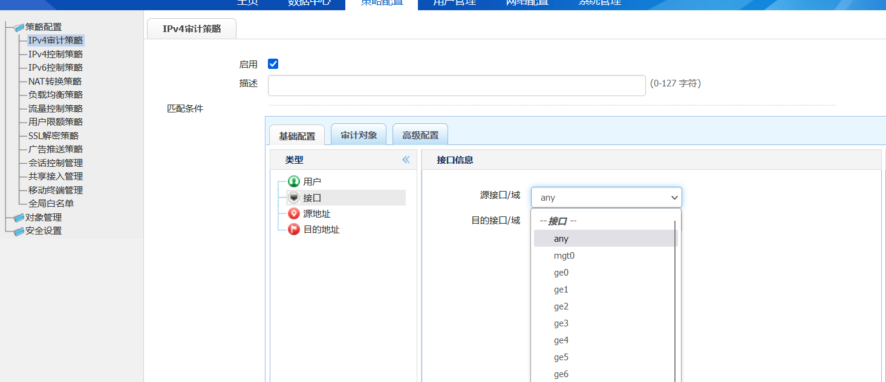Screen dimensions: 886x382
Task: Open 广告推送策略 in sidebar
Action: (x=56, y=149)
